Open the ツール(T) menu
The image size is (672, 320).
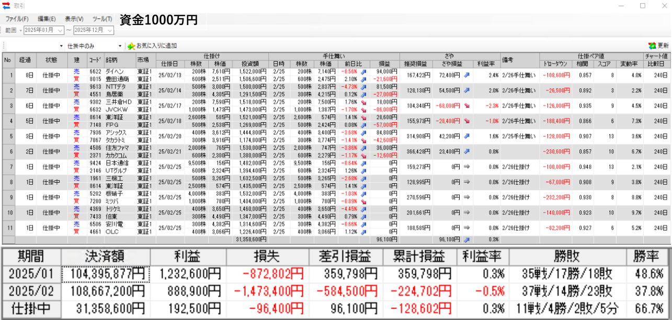(x=102, y=19)
